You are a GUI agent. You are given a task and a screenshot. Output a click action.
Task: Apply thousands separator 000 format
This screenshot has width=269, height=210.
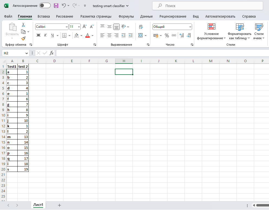pos(174,35)
